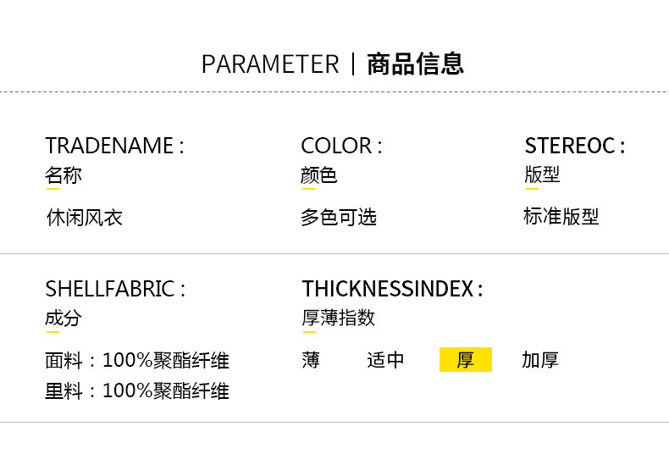Select the STEREOC label

[x=574, y=146]
